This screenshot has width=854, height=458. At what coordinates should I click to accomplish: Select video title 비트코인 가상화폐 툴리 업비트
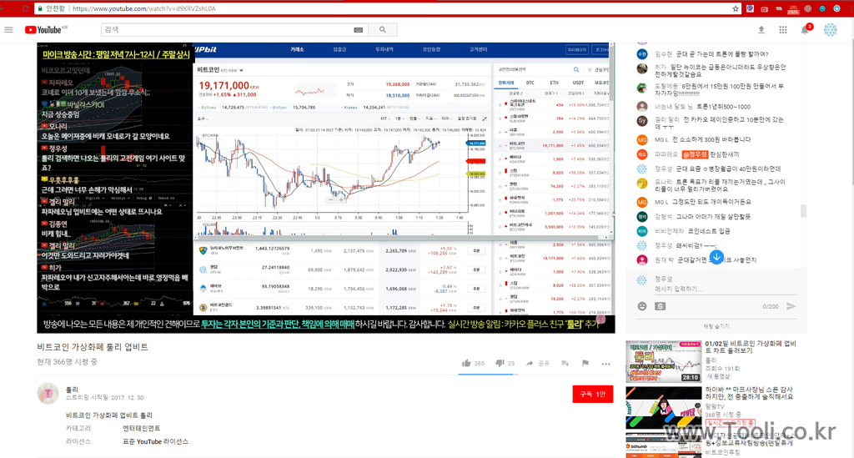[93, 347]
